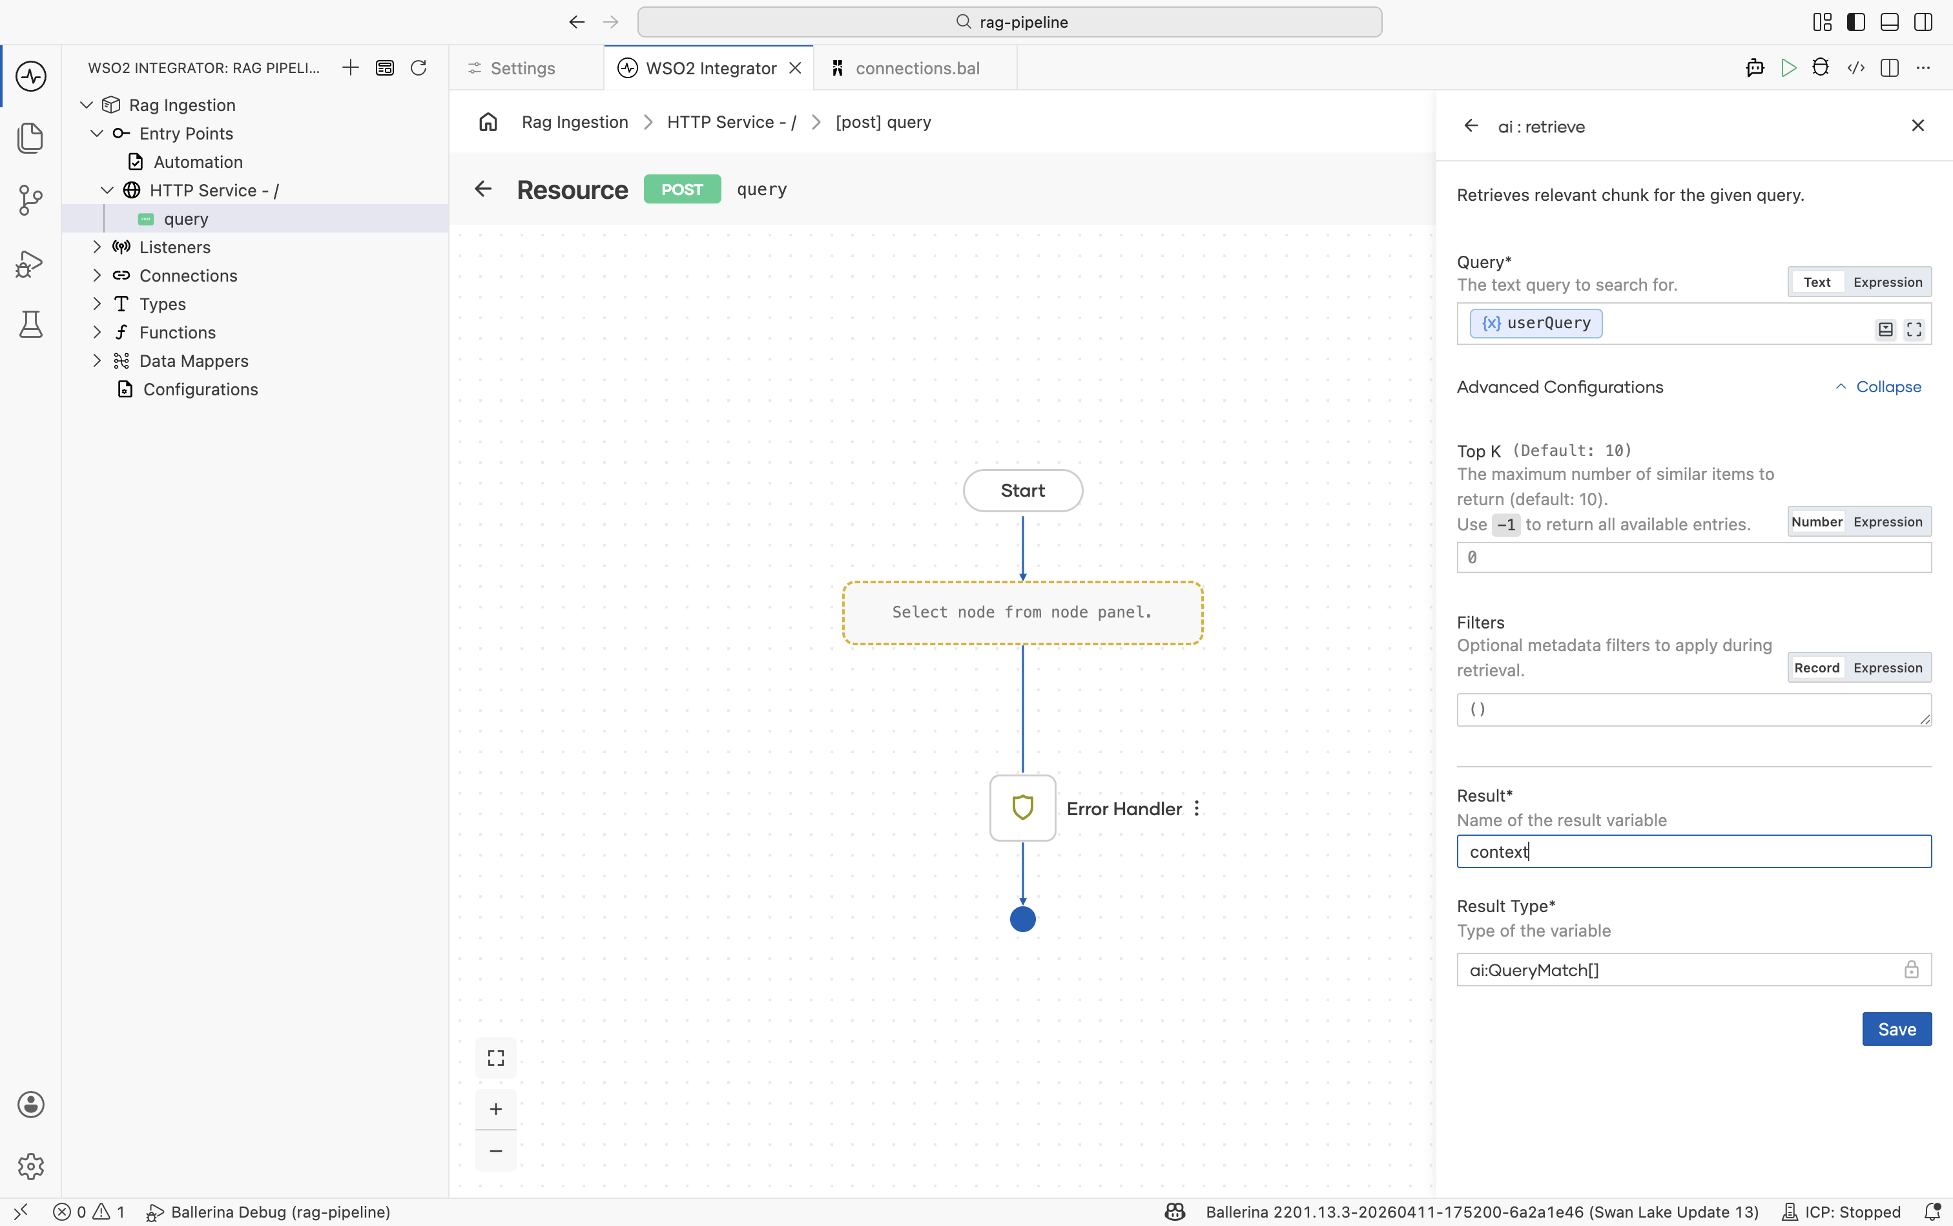
Task: Click Select node from node panel placeholder
Action: 1023,613
